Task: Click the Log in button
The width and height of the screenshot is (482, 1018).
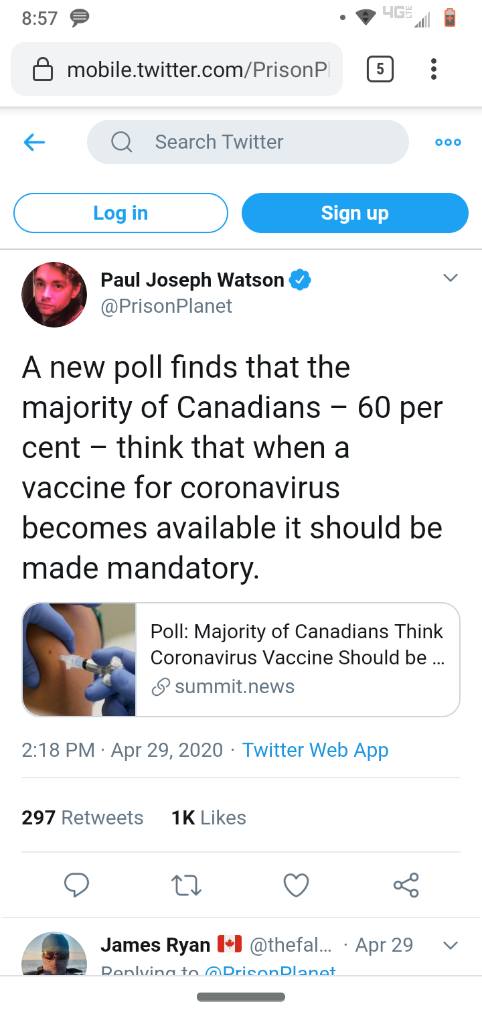Action: pyautogui.click(x=120, y=213)
